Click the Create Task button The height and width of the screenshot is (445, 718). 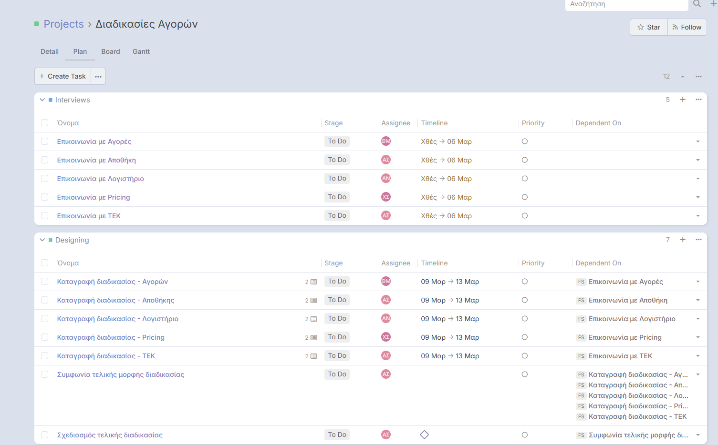tap(63, 76)
